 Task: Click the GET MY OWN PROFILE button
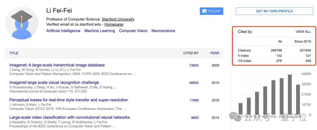pos(274,11)
